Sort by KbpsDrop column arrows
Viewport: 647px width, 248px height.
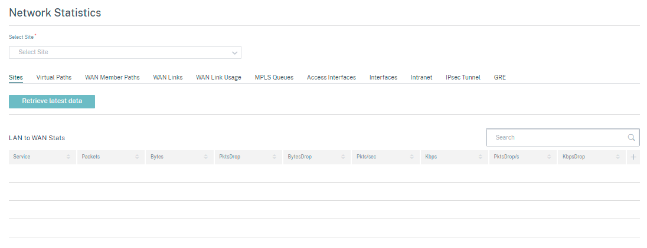point(617,157)
